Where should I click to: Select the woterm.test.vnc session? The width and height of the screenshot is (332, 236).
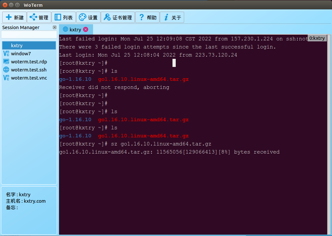[29, 78]
